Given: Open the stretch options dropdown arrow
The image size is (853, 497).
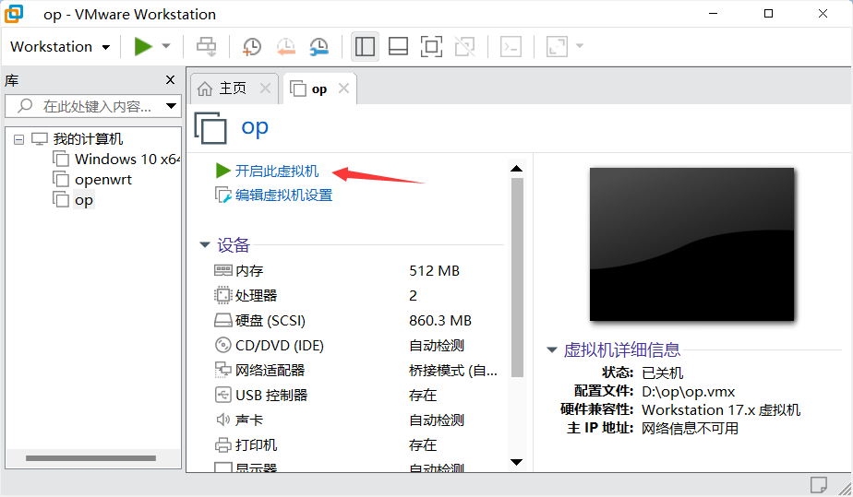Looking at the screenshot, I should (580, 47).
